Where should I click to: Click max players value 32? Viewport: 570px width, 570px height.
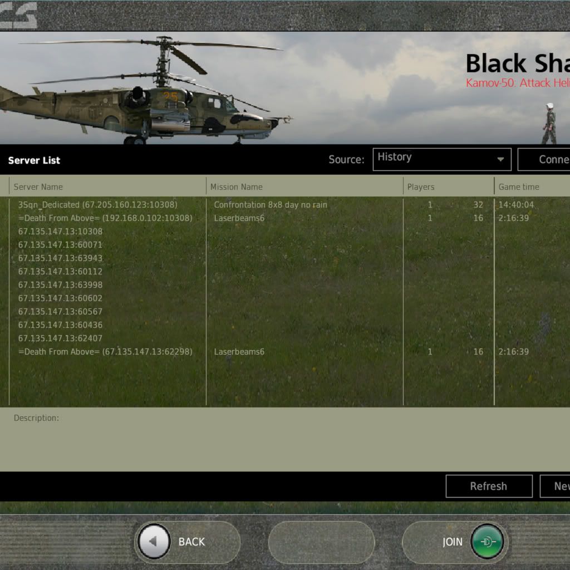pos(478,205)
